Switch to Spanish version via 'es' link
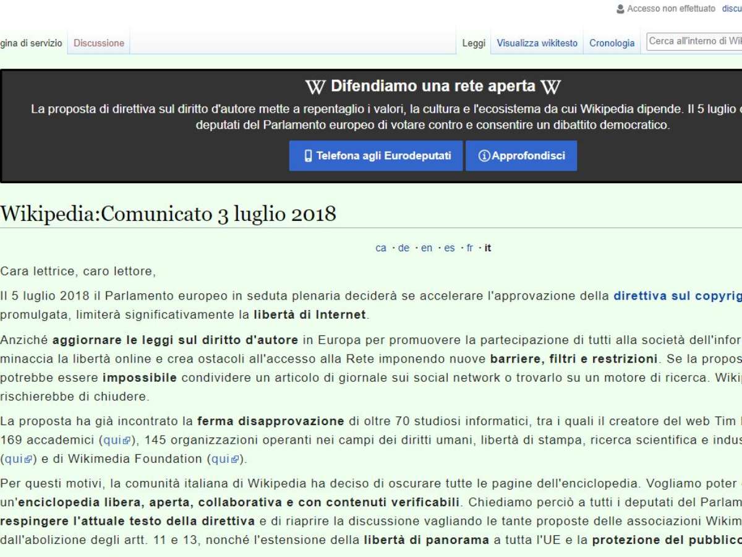The height and width of the screenshot is (557, 742). 450,248
